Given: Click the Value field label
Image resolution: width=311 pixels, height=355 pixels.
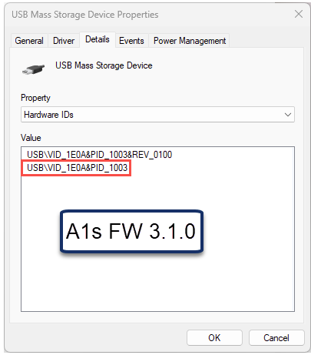Looking at the screenshot, I should (31, 138).
